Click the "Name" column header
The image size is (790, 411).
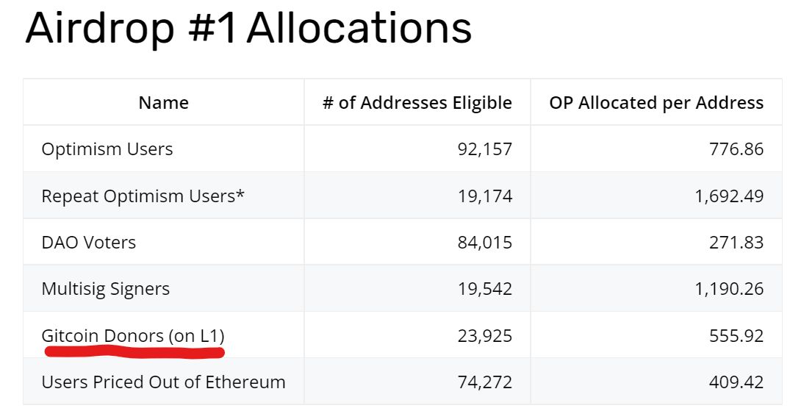point(163,103)
